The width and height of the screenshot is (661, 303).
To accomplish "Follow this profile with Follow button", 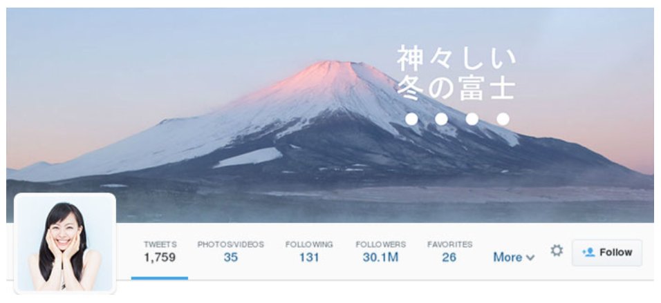I will (607, 253).
